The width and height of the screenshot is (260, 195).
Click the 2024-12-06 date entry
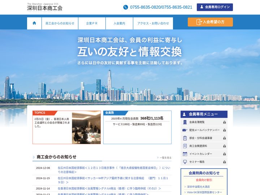(43, 168)
